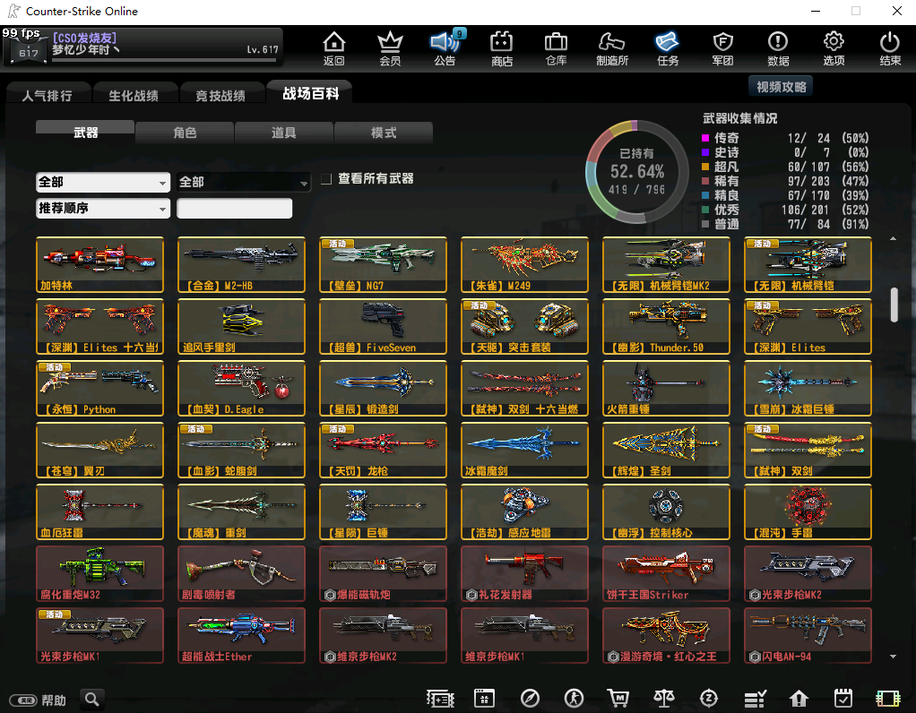Click the 会员 crown icon

pyautogui.click(x=390, y=47)
